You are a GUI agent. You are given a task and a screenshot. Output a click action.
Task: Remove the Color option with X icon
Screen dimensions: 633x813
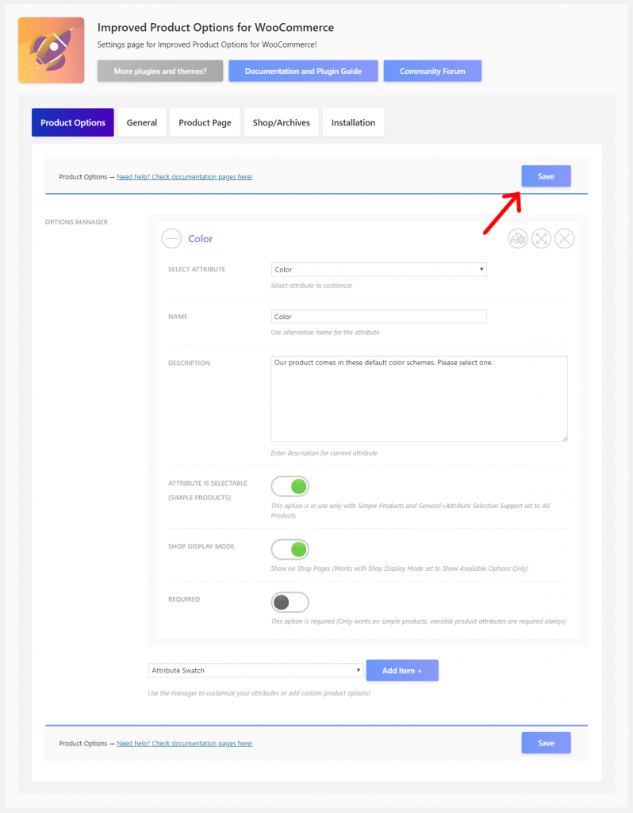coord(565,238)
